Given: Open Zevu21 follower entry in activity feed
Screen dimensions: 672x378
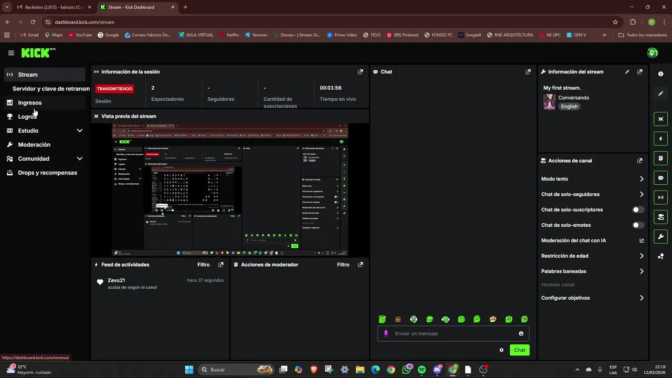Looking at the screenshot, I should [x=160, y=283].
